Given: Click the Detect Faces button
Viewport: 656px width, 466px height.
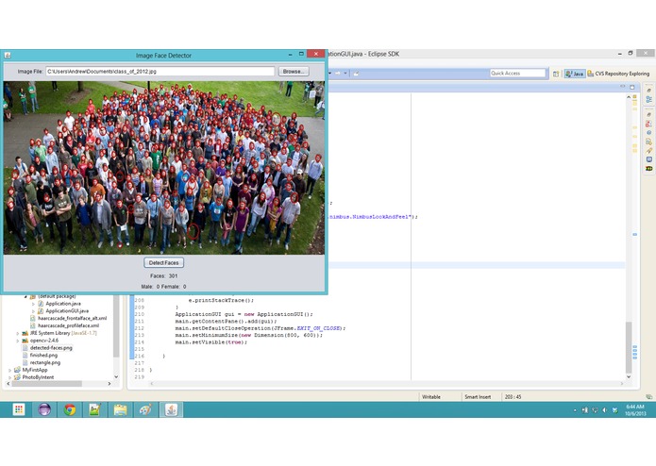Looking at the screenshot, I should (x=163, y=262).
